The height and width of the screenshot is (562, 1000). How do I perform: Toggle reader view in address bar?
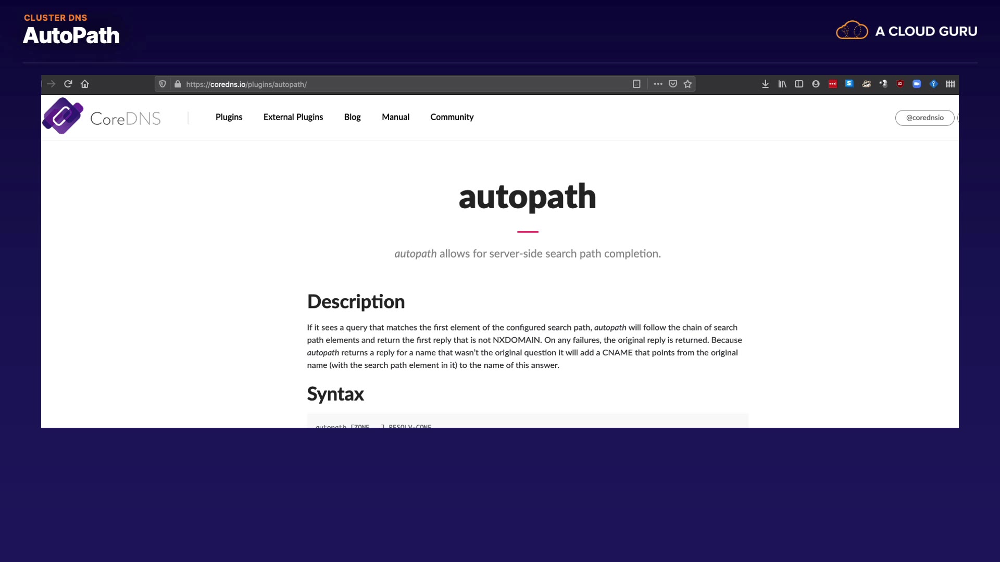(x=636, y=84)
